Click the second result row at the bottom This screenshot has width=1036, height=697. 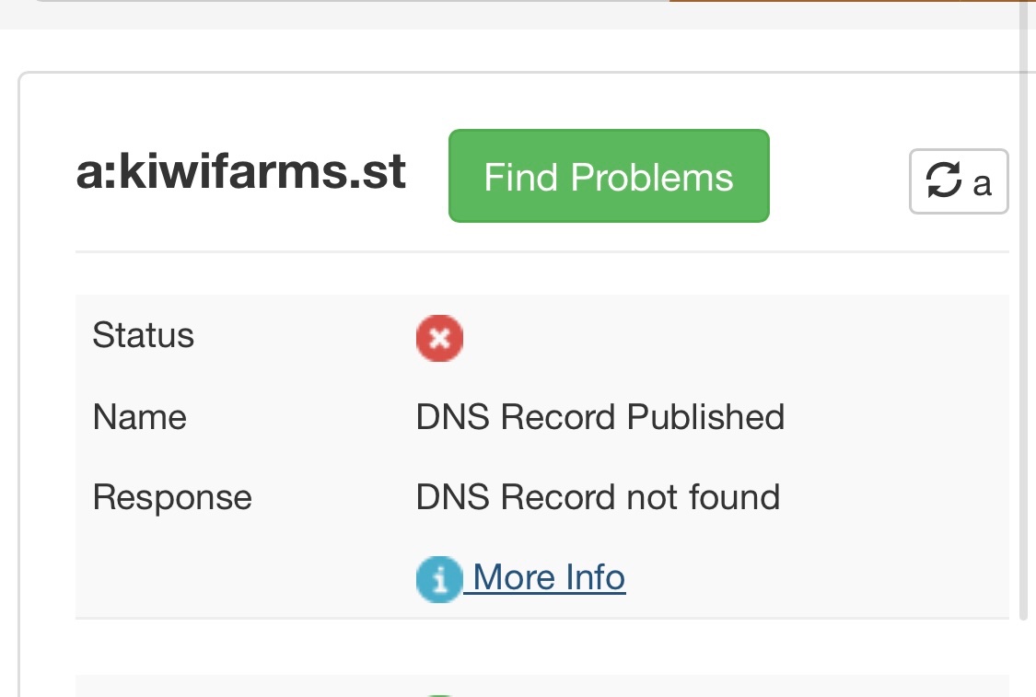541,686
